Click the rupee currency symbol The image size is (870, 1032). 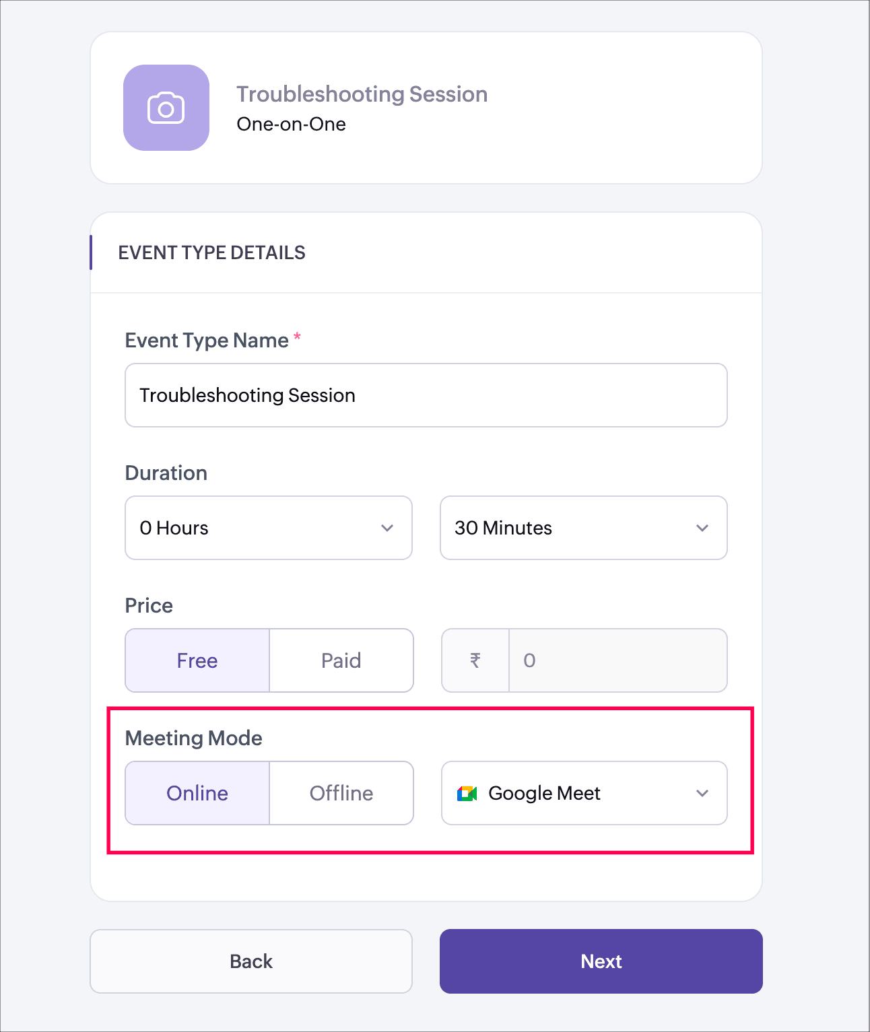(475, 660)
